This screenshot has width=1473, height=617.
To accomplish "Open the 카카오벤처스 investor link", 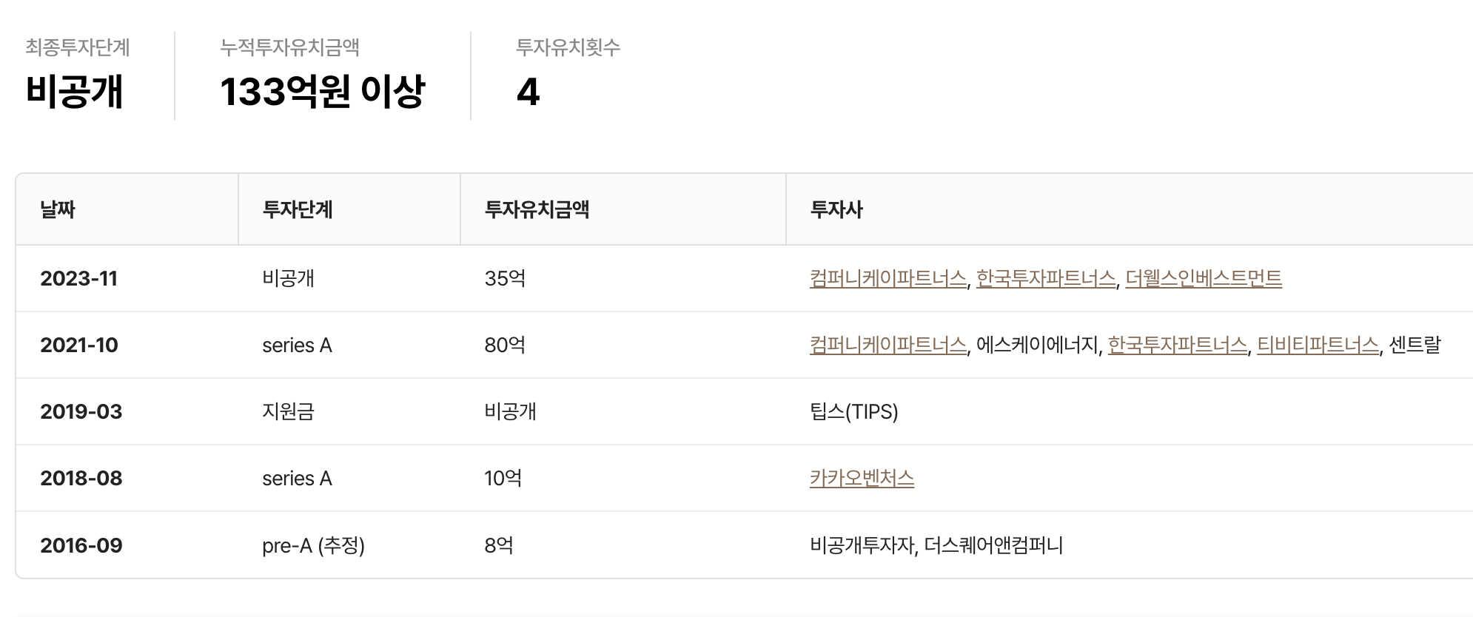I will coord(862,478).
